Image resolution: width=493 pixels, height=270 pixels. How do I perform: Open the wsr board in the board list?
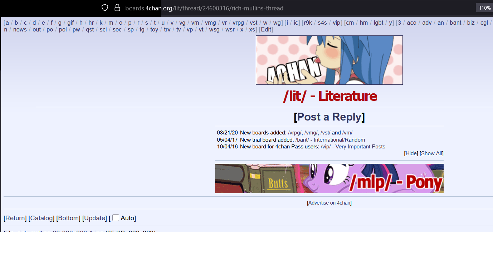coord(230,30)
